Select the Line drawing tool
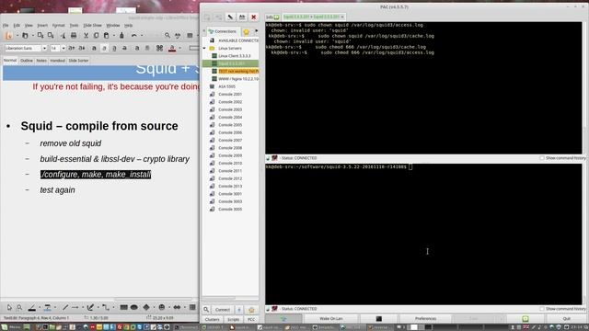589x331 pixels. (65, 307)
